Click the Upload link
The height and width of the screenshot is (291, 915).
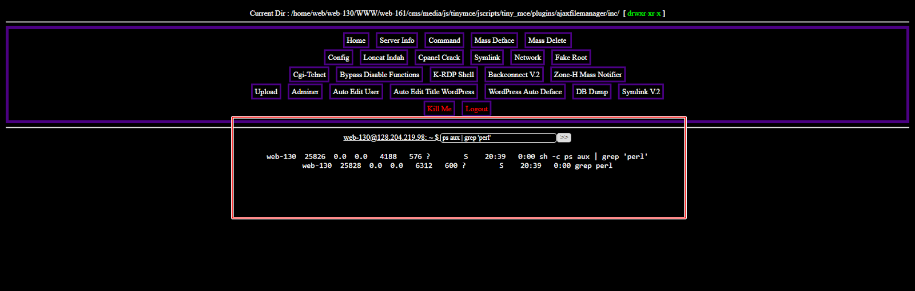266,92
